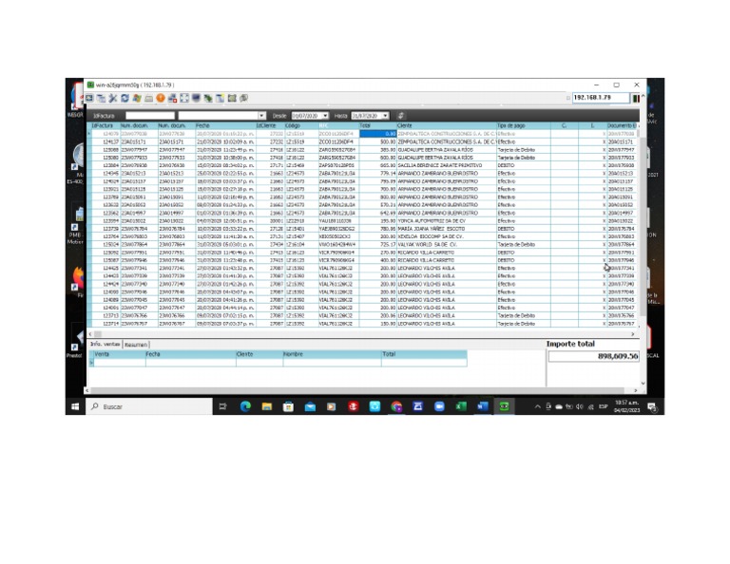Click the blue refresh arrows toolbar icon
The image size is (730, 564).
tap(125, 98)
